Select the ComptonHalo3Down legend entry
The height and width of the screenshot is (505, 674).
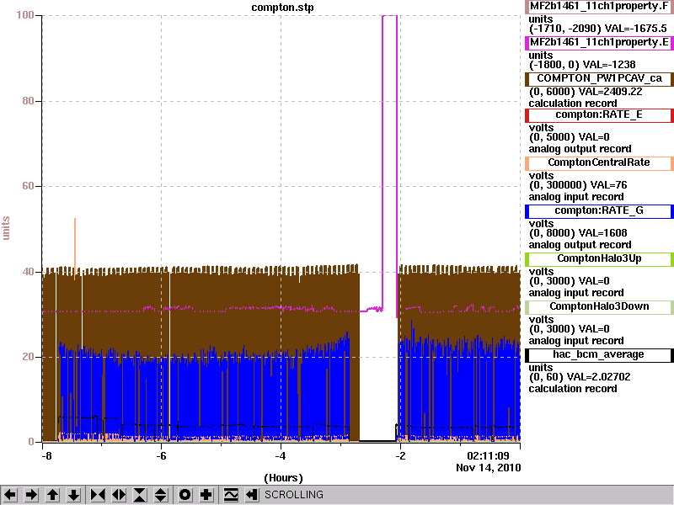click(x=599, y=307)
